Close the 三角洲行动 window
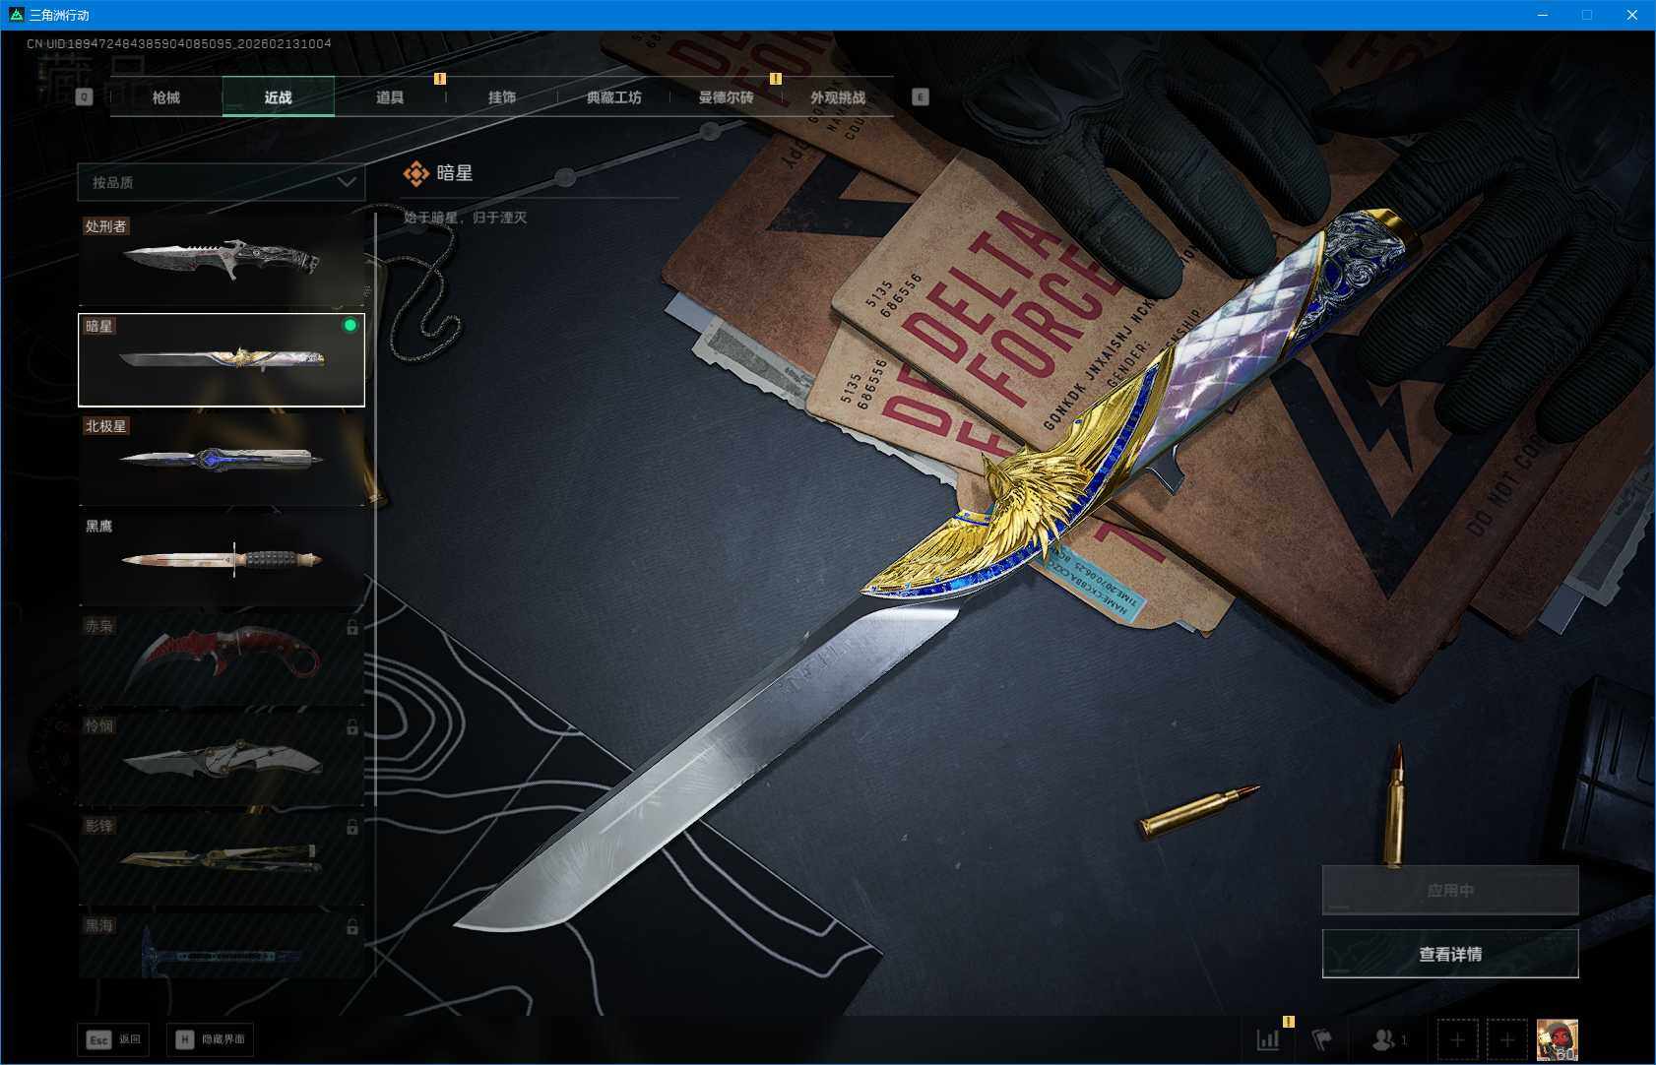Viewport: 1656px width, 1065px height. 1631,15
